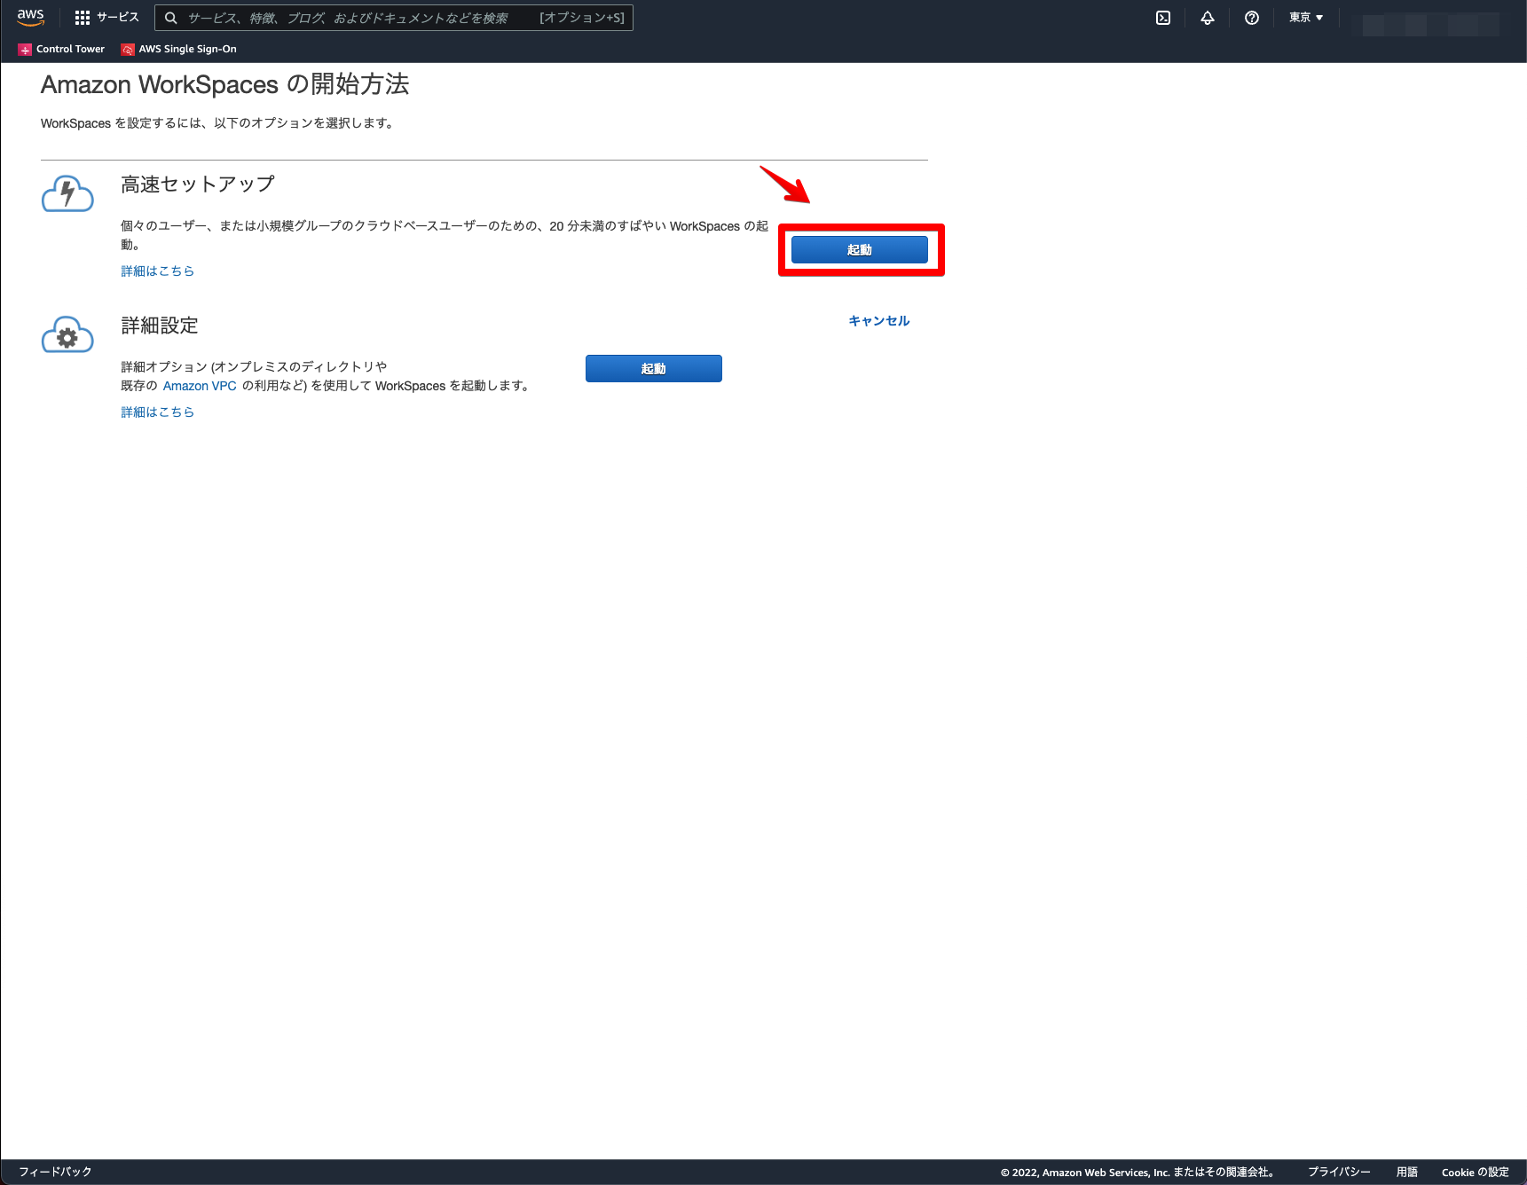Click the AWS Single Sign-On shortcut icon

point(126,49)
